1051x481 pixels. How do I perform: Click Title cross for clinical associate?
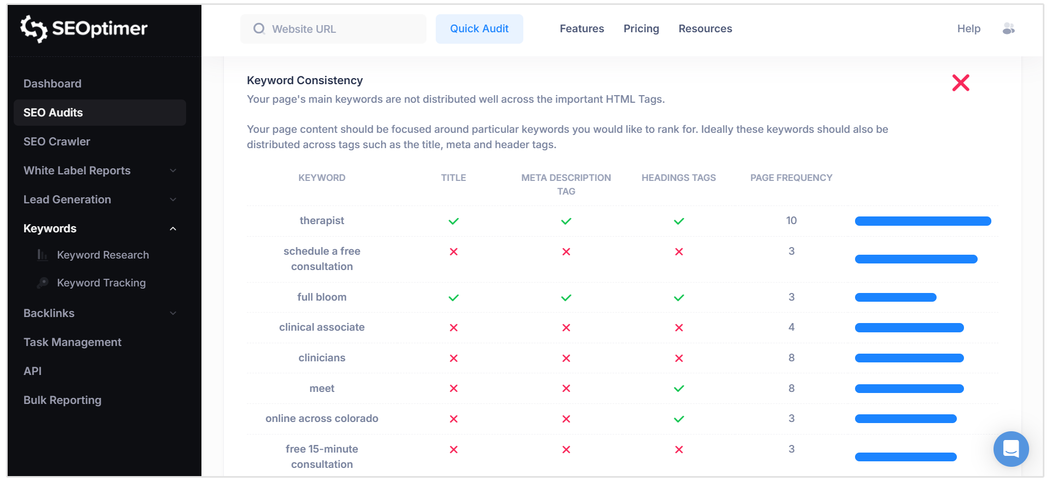click(454, 327)
